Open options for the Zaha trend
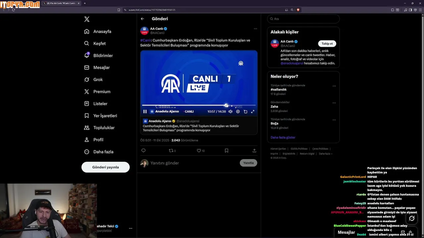Screen dimensions: 424x238 pos(334,103)
